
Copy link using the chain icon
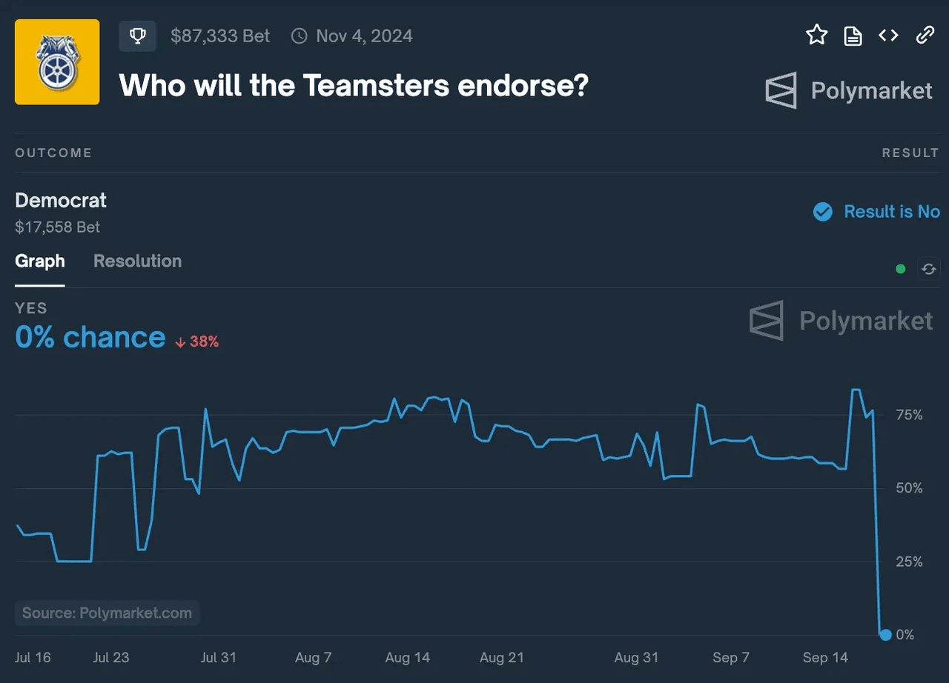[925, 35]
